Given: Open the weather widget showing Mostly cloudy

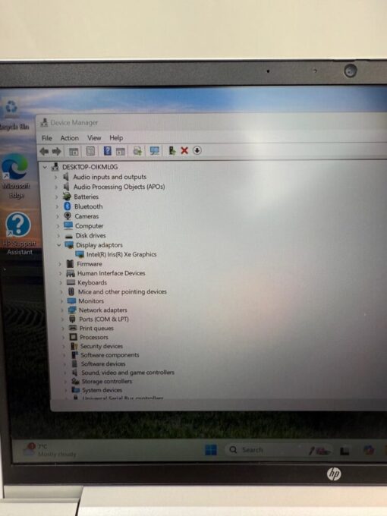Looking at the screenshot, I should pyautogui.click(x=49, y=450).
